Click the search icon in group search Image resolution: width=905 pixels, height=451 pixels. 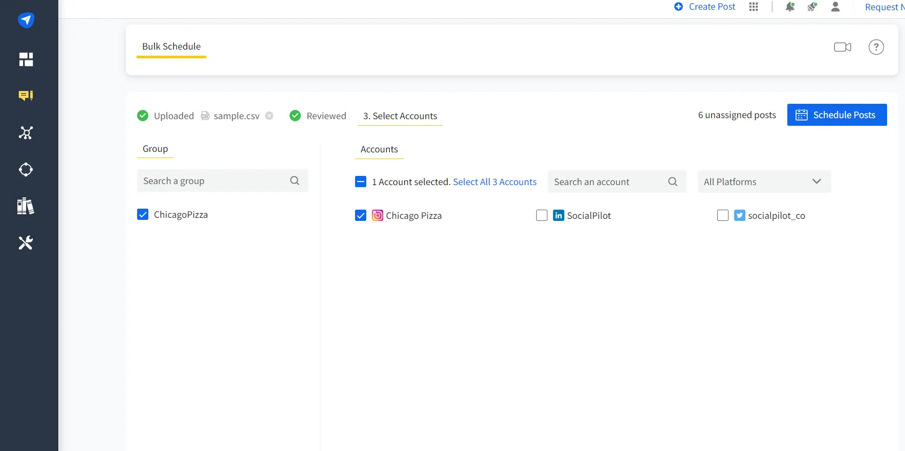pos(295,181)
